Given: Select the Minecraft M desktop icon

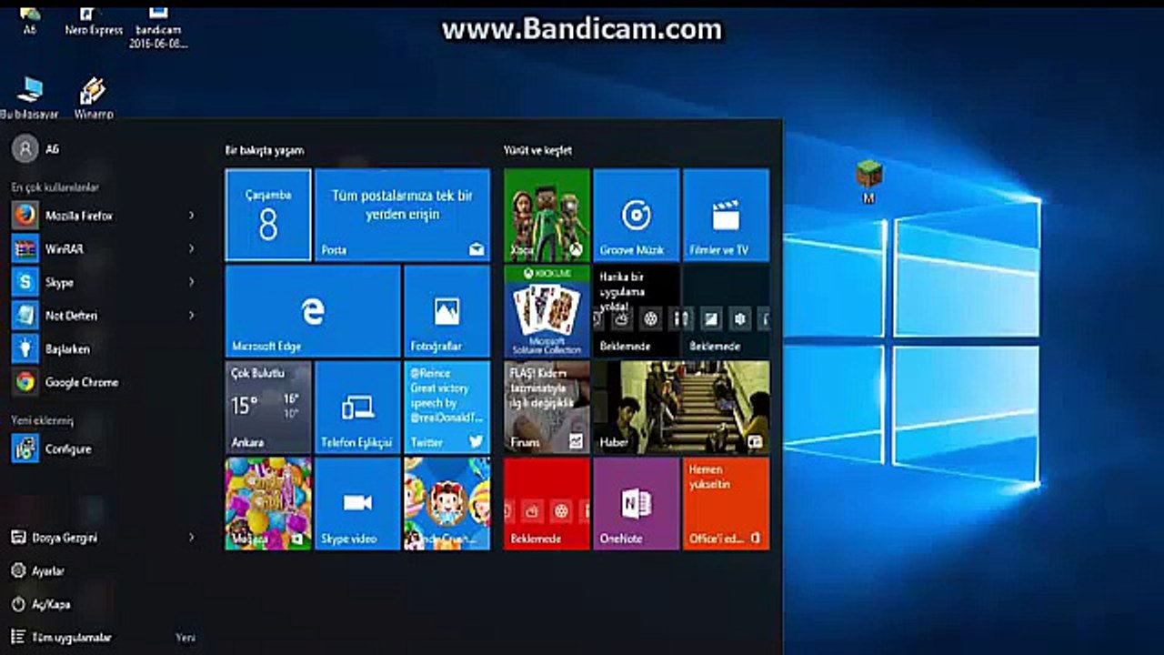Looking at the screenshot, I should click(x=868, y=182).
